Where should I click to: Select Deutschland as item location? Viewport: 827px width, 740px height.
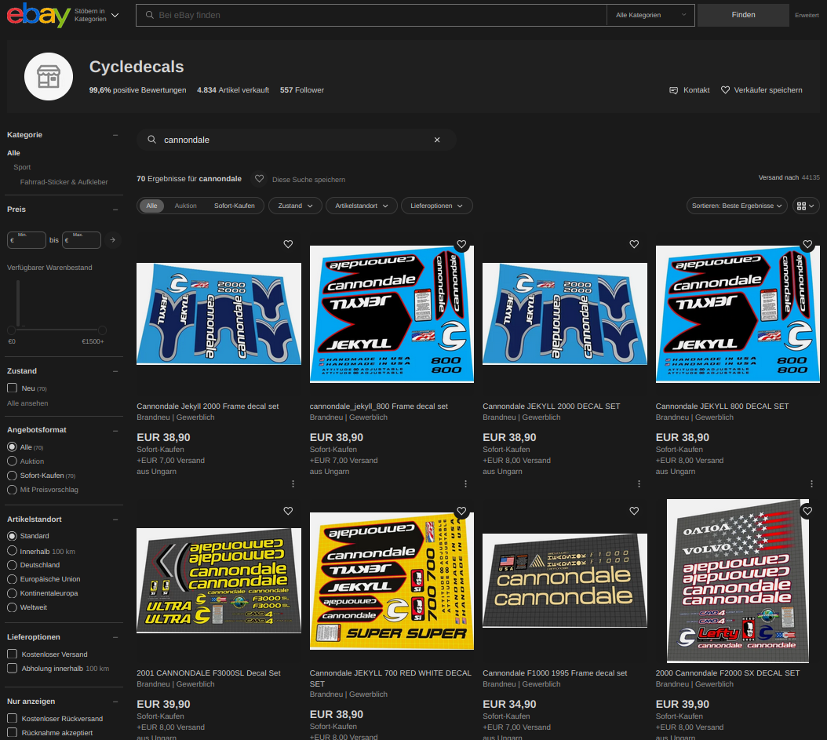tap(12, 565)
